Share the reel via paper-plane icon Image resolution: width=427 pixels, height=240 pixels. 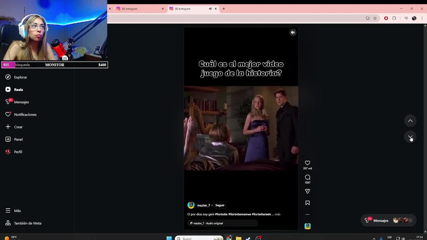point(308,191)
